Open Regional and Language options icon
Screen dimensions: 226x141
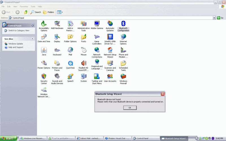[97, 65]
